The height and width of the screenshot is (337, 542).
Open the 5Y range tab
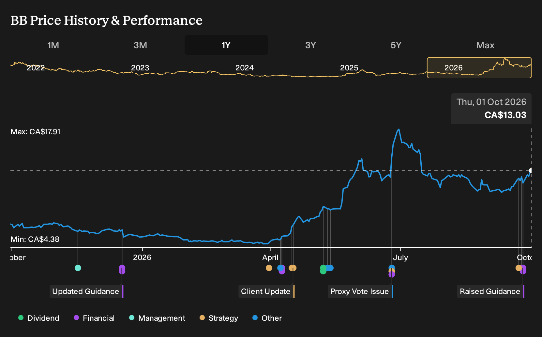396,45
